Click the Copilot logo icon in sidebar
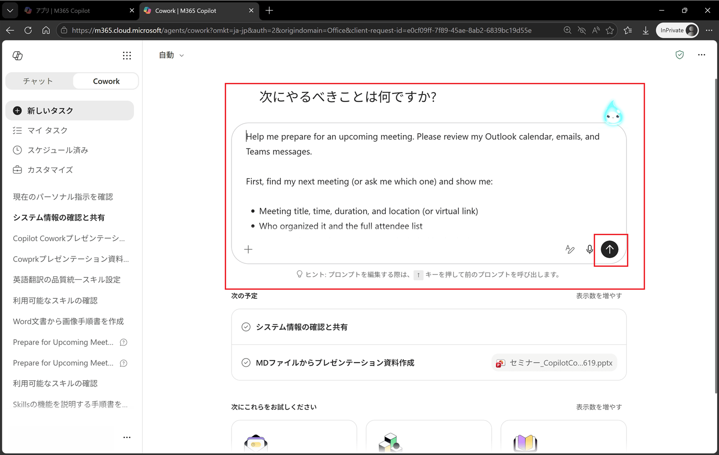 (x=18, y=56)
